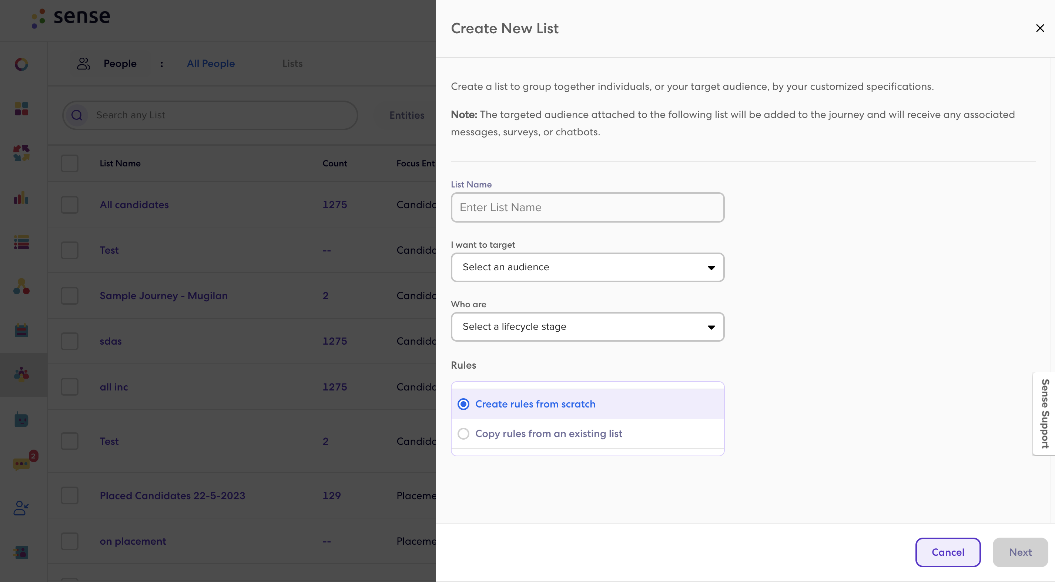Open the Select an audience dropdown
The image size is (1055, 582).
[x=587, y=267]
